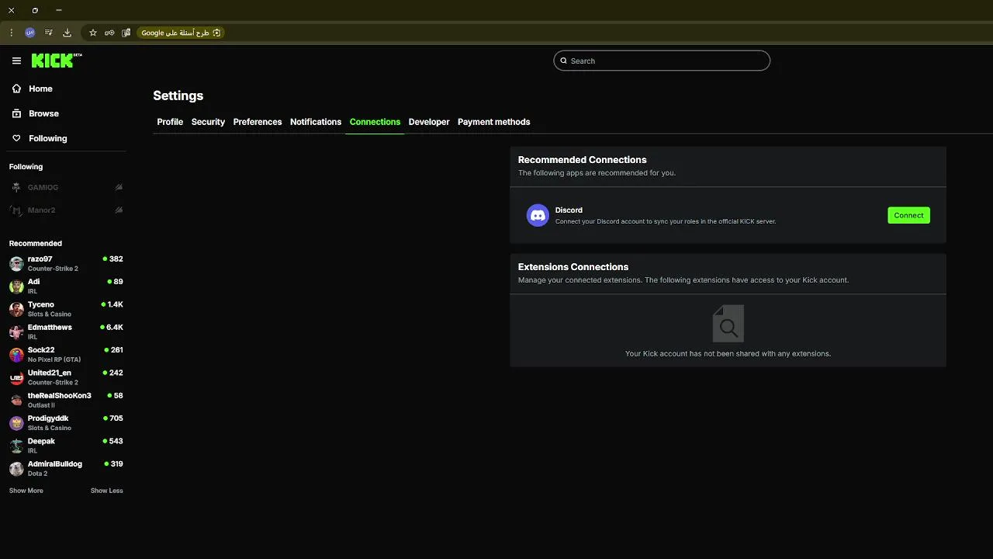The image size is (993, 559).
Task: Select the Connections tab
Action: pyautogui.click(x=375, y=122)
